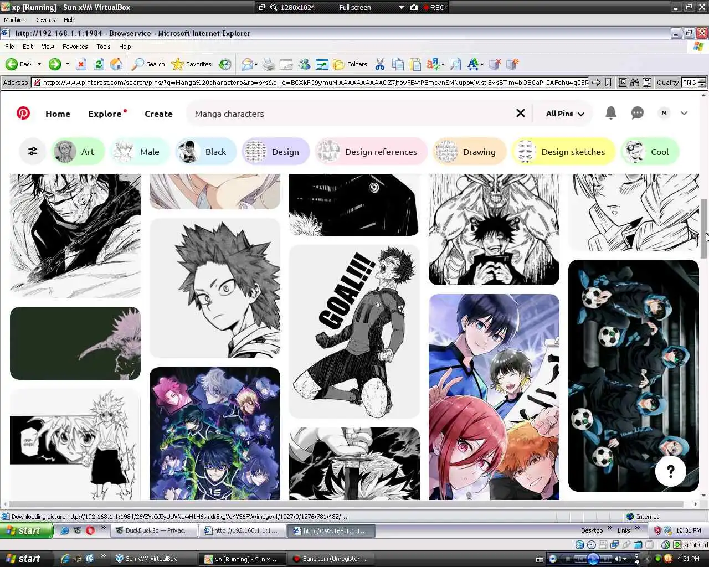The width and height of the screenshot is (709, 567).
Task: Expand the Links toolbar chevron in XP taskbar
Action: pos(637,528)
